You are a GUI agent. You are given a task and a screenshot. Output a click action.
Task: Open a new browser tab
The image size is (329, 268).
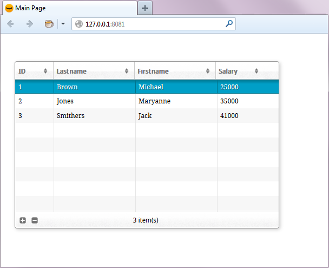coord(144,8)
